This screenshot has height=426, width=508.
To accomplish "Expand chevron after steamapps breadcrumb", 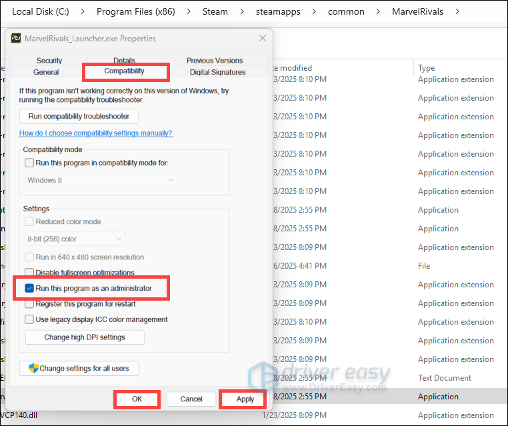I will (314, 11).
